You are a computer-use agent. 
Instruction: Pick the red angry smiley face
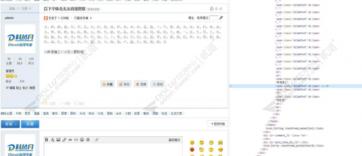pyautogui.click(x=192, y=150)
